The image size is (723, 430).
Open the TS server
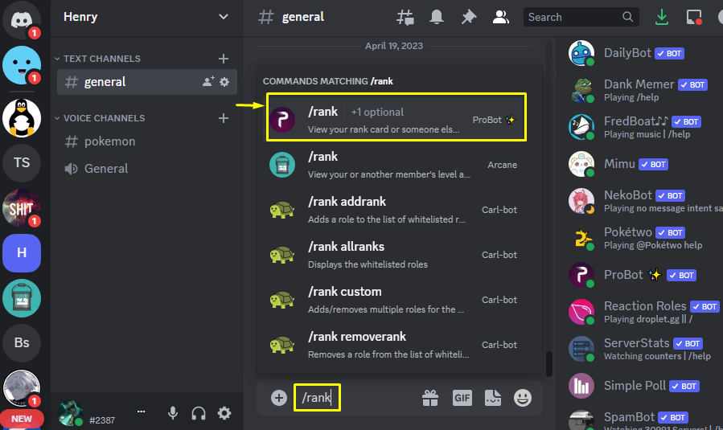pyautogui.click(x=21, y=162)
